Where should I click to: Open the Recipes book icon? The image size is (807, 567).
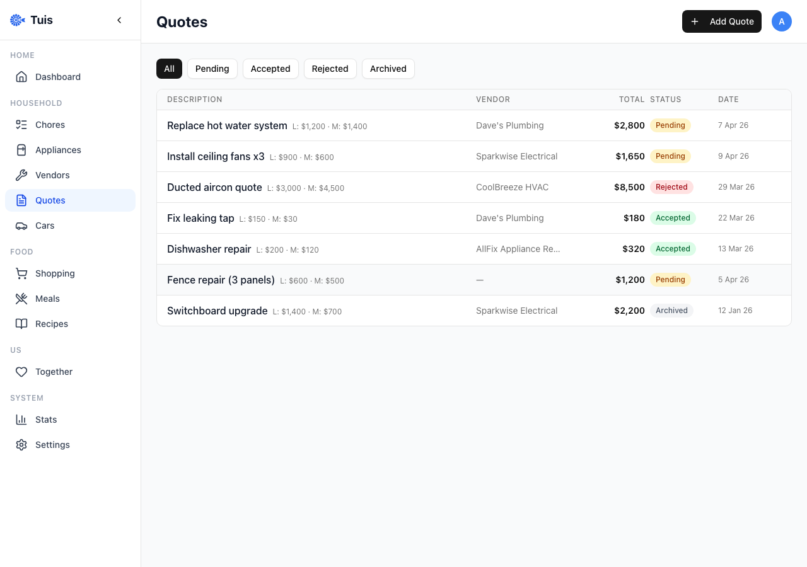coord(21,323)
